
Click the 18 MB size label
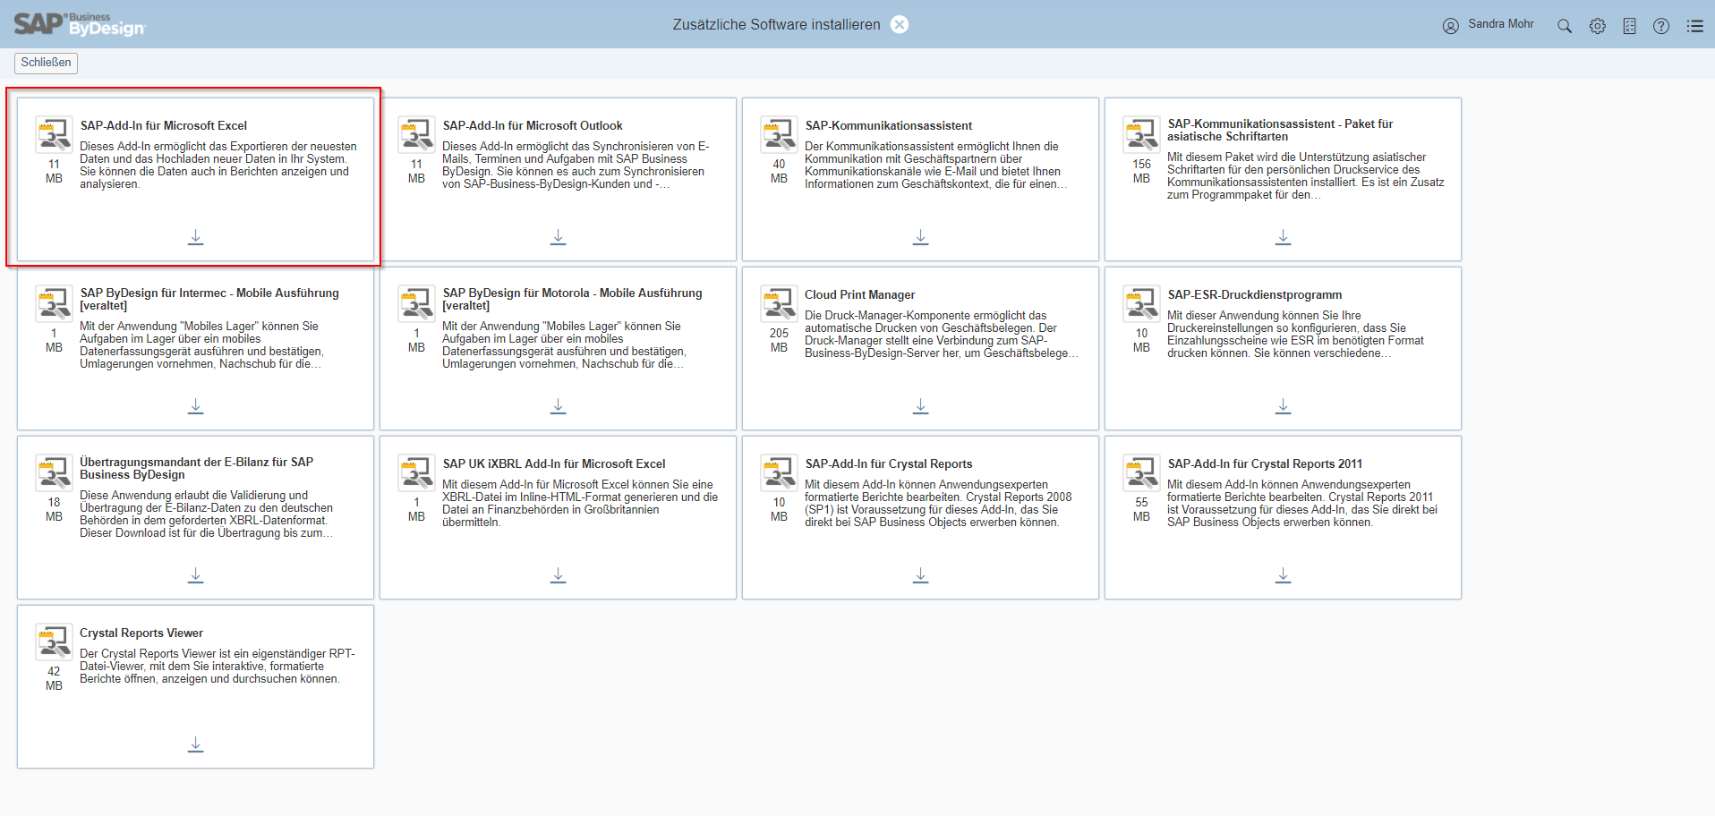55,509
